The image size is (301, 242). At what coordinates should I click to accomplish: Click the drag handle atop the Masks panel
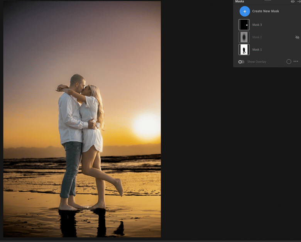coord(267,0)
